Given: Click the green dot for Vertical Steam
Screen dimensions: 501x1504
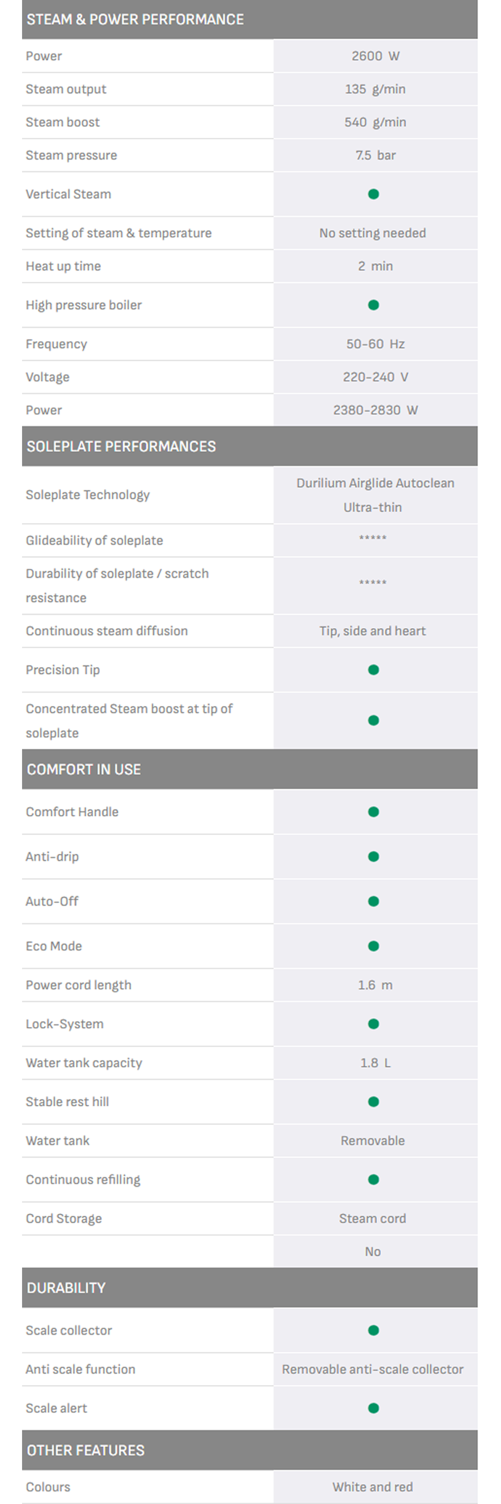Looking at the screenshot, I should coord(373,194).
